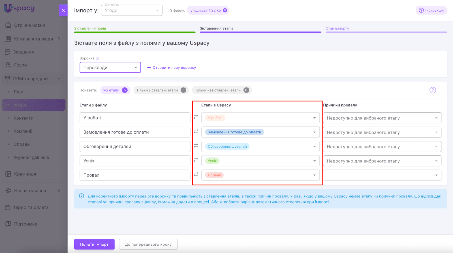Click the swap arrows icon for У роботі row
The height and width of the screenshot is (253, 453).
(x=196, y=117)
